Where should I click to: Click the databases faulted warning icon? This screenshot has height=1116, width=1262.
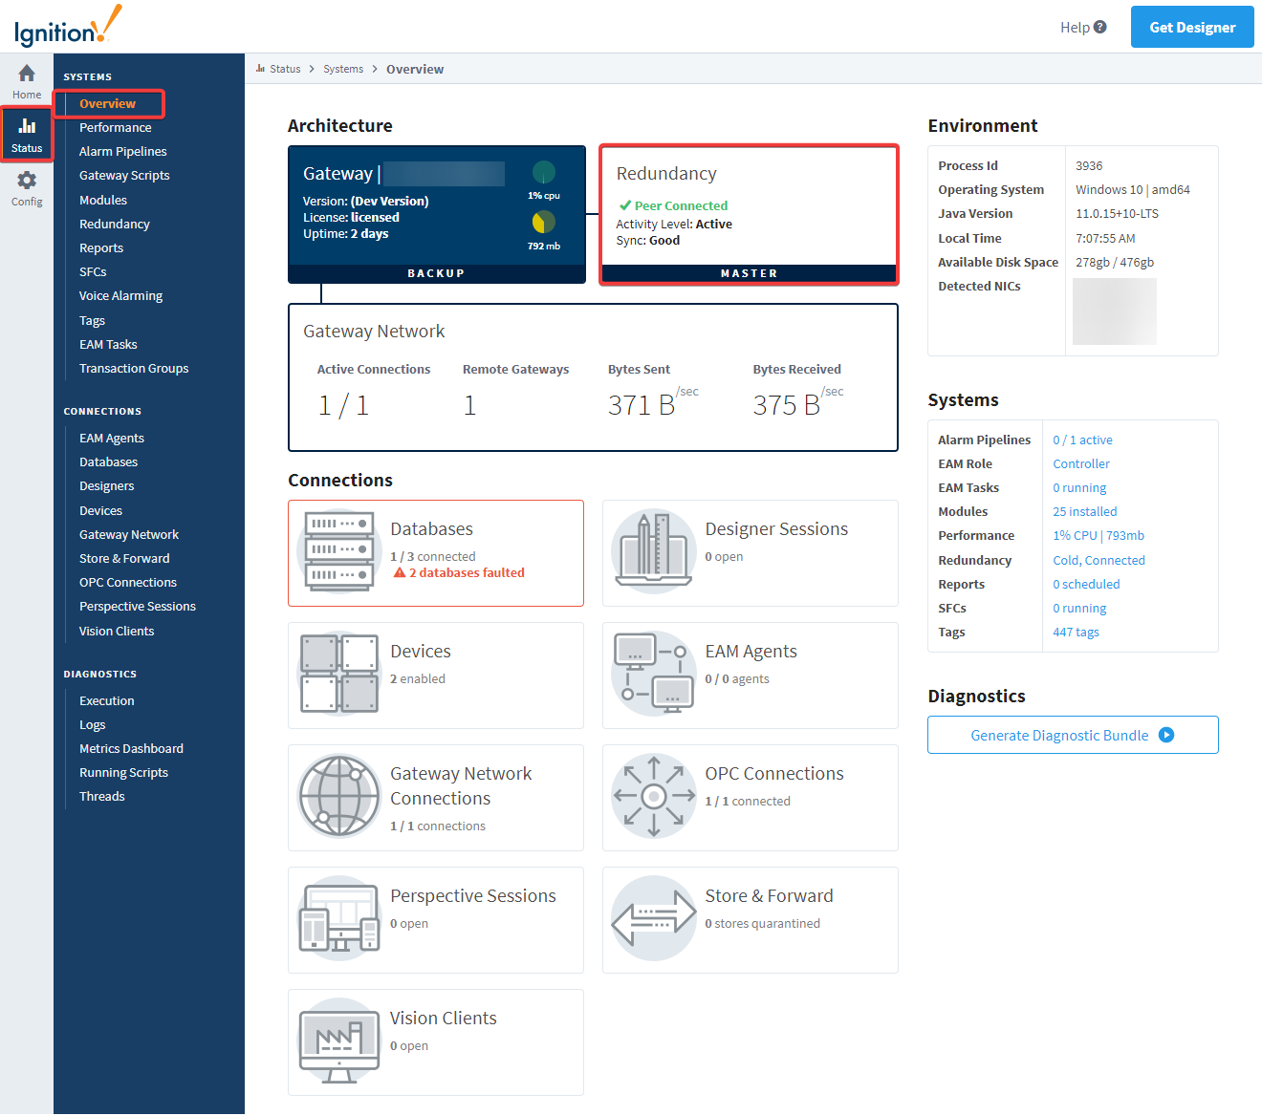point(400,572)
